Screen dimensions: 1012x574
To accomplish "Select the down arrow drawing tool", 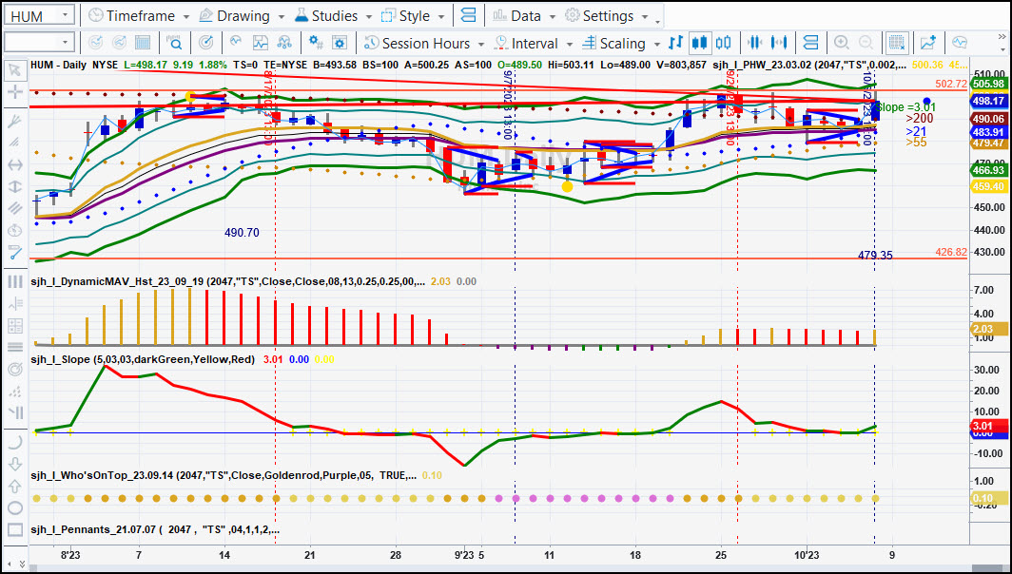I will 15,465.
